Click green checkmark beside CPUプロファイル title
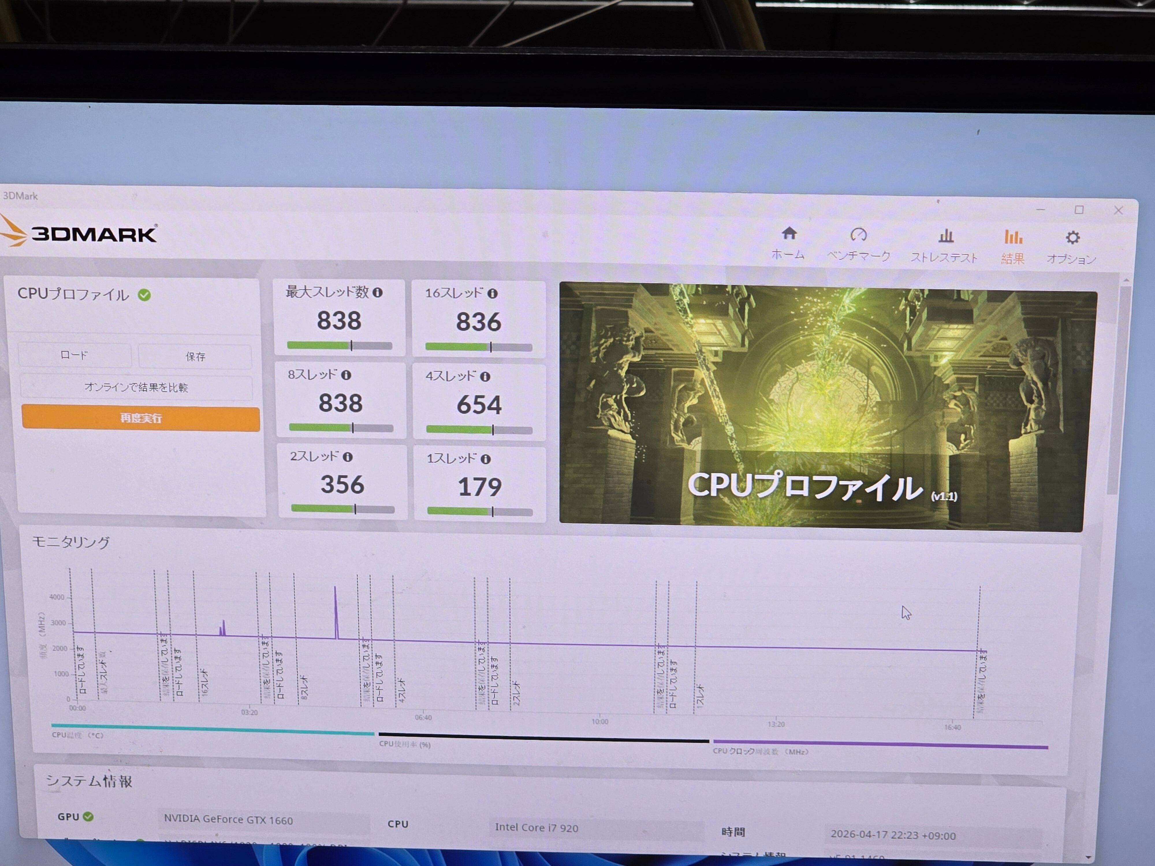Image resolution: width=1155 pixels, height=866 pixels. [144, 296]
